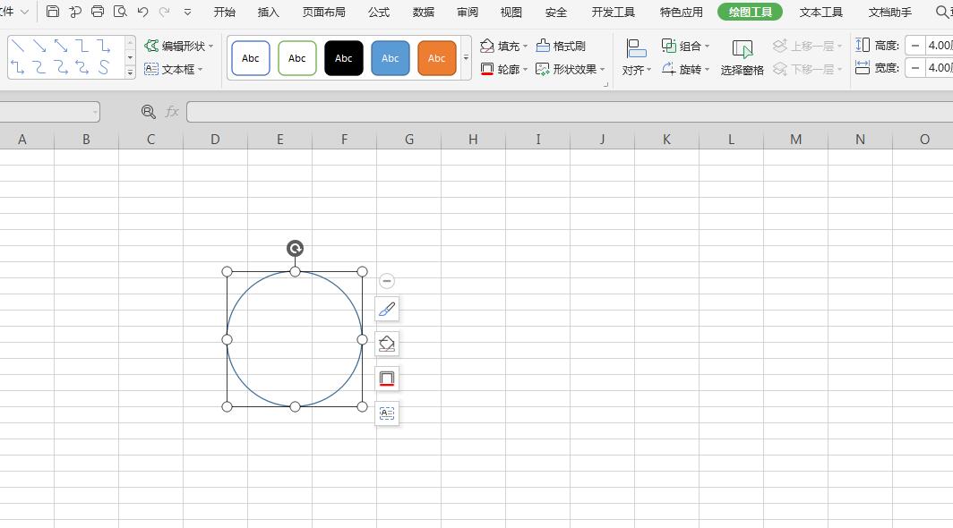Click the floating shape outline icon

pyautogui.click(x=387, y=379)
